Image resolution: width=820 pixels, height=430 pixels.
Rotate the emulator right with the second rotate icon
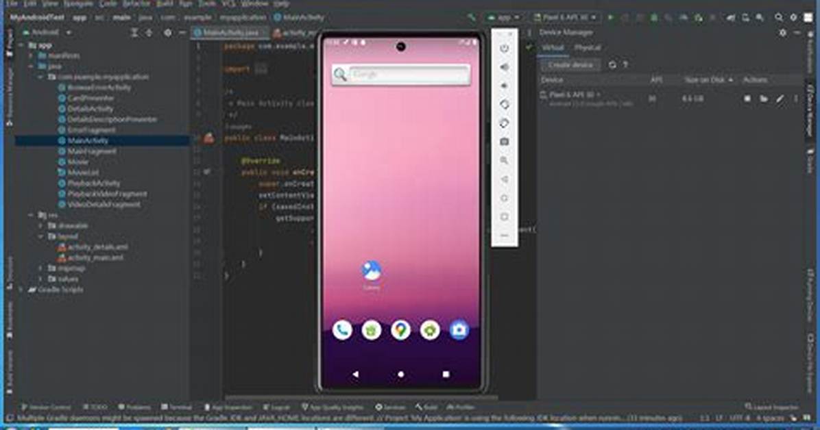pyautogui.click(x=504, y=123)
